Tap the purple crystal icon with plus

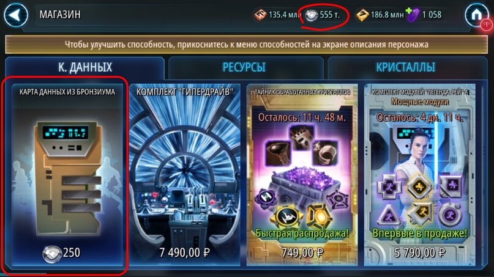413,15
